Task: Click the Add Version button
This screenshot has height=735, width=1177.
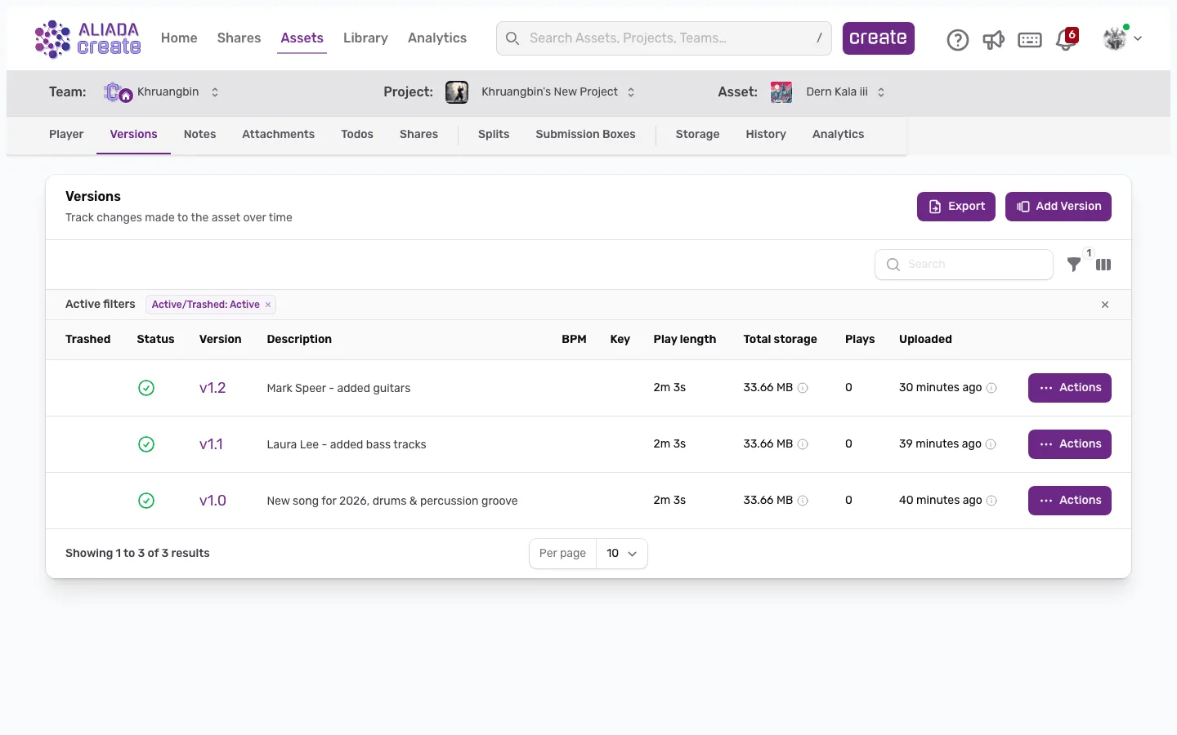Action: pyautogui.click(x=1058, y=207)
